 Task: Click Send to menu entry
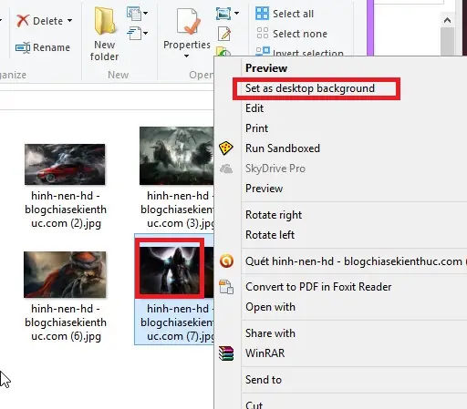tap(264, 380)
